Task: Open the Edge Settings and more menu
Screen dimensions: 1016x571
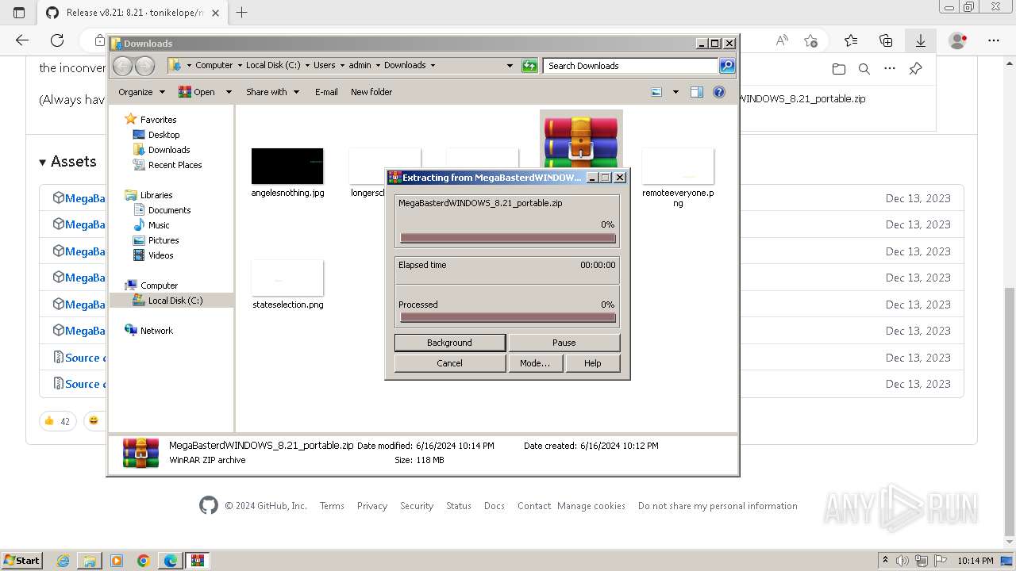Action: tap(994, 40)
